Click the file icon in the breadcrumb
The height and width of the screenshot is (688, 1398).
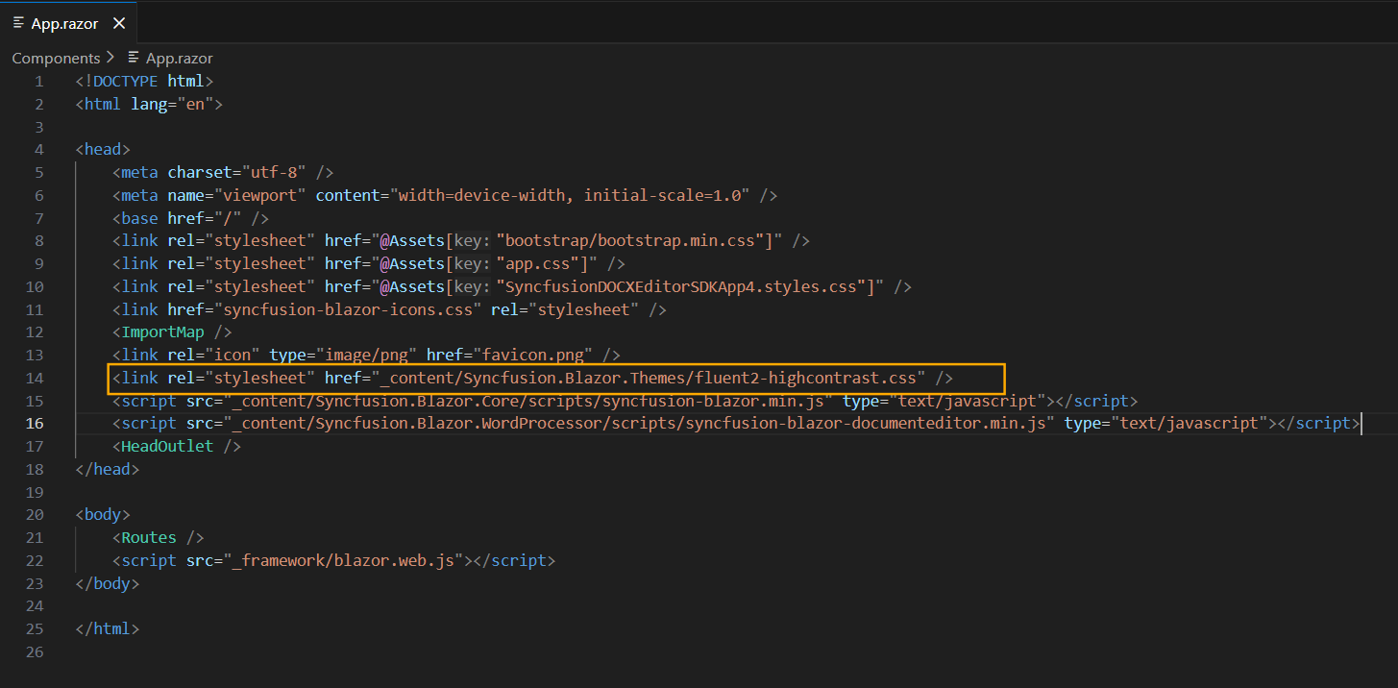(134, 58)
